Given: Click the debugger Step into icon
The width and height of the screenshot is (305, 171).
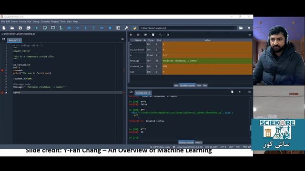Looking at the screenshot, I should [85, 28].
